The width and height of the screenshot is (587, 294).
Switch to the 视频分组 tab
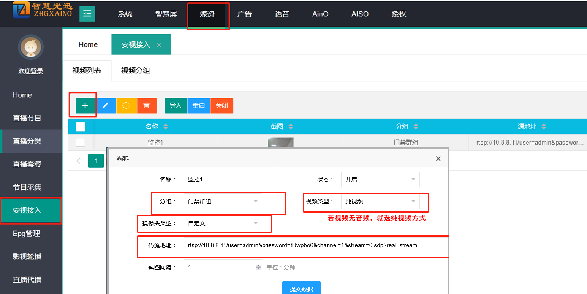click(135, 71)
